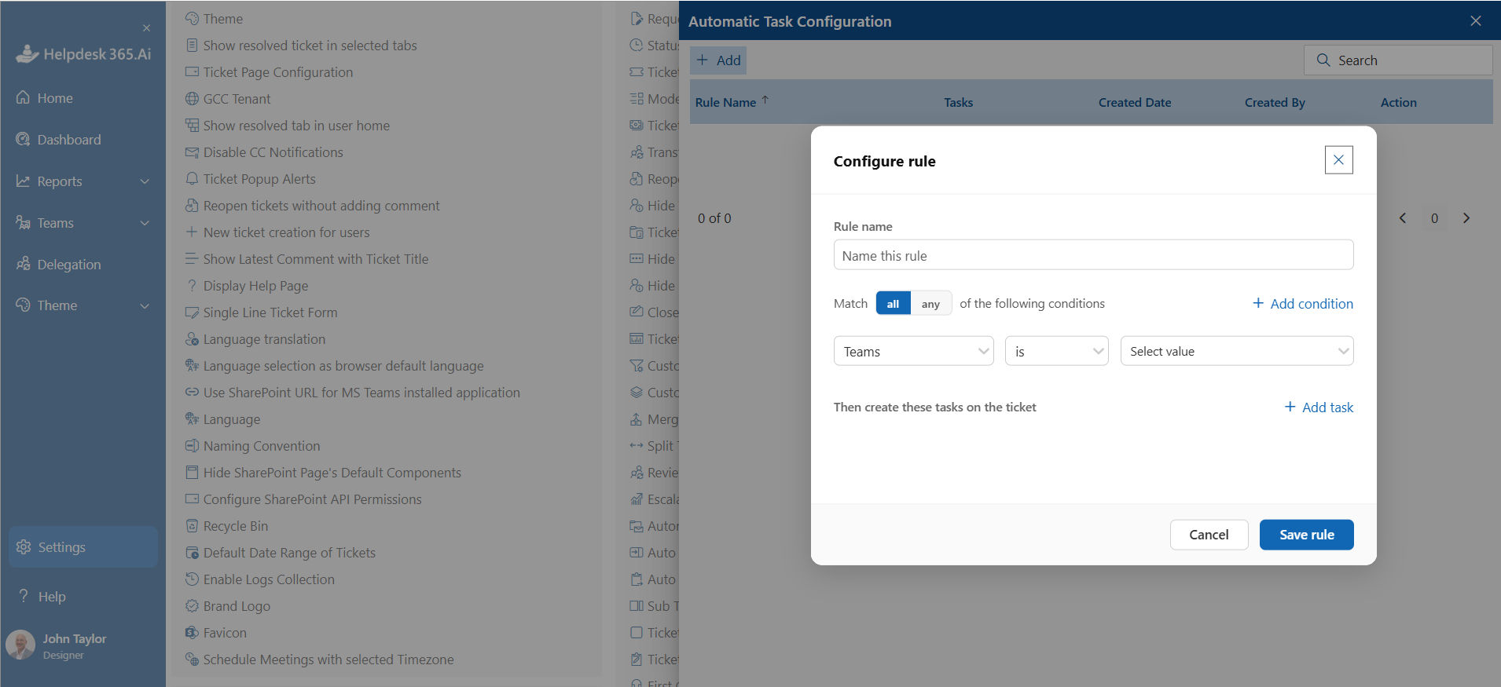Go to previous page arrow

[x=1403, y=217]
